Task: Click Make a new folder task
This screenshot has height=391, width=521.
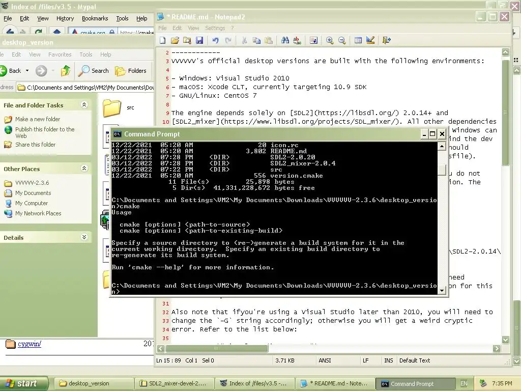Action: coord(38,119)
